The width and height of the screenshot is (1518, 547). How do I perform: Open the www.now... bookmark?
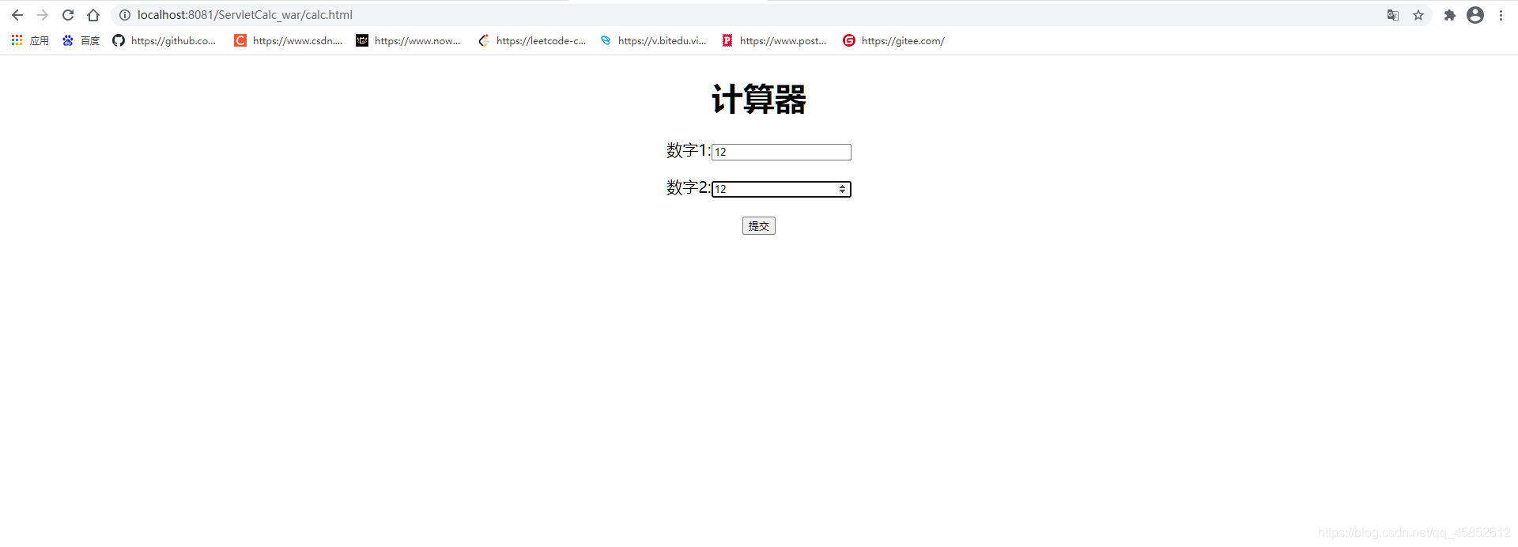coord(409,40)
